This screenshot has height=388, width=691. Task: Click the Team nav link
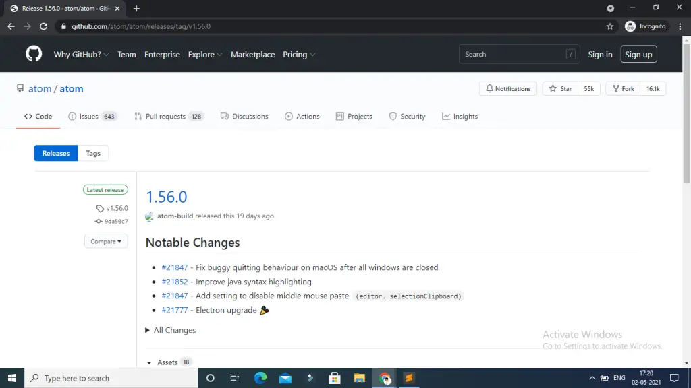point(126,54)
